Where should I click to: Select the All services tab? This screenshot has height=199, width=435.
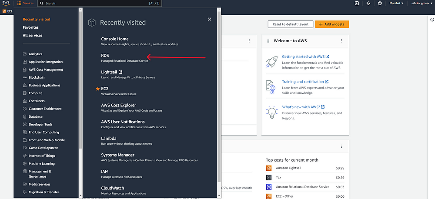click(x=33, y=36)
